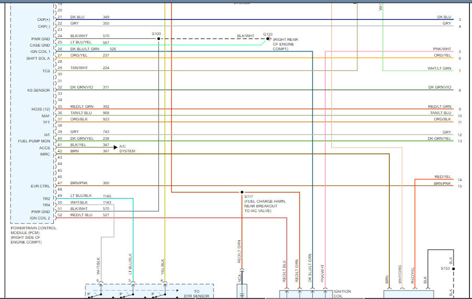
Task: Click the fuel charge harness note text
Action: (x=265, y=206)
